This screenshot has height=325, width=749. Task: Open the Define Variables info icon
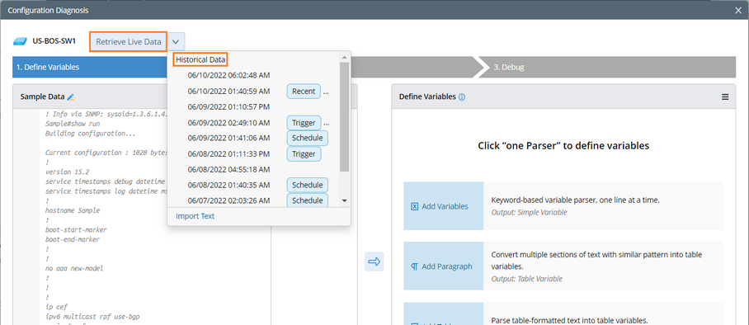(462, 97)
